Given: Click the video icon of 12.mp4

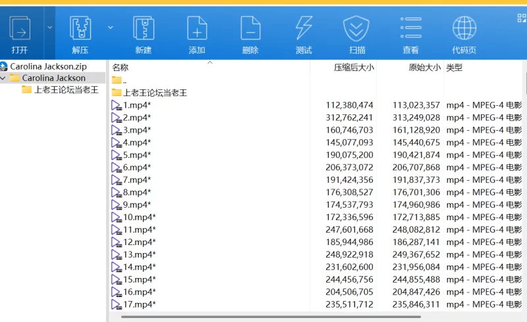Looking at the screenshot, I should click(x=117, y=242).
